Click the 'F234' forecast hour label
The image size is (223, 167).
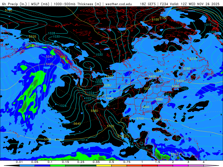(x=164, y=4)
